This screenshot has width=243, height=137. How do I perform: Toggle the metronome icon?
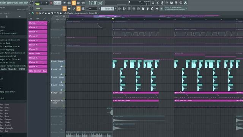65,3
